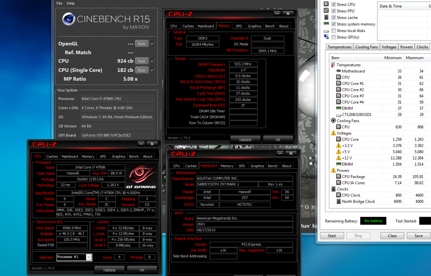Screen dimensions: 431x276
Task: Click the chip icon beside Stress CPU
Action: [326, 4]
